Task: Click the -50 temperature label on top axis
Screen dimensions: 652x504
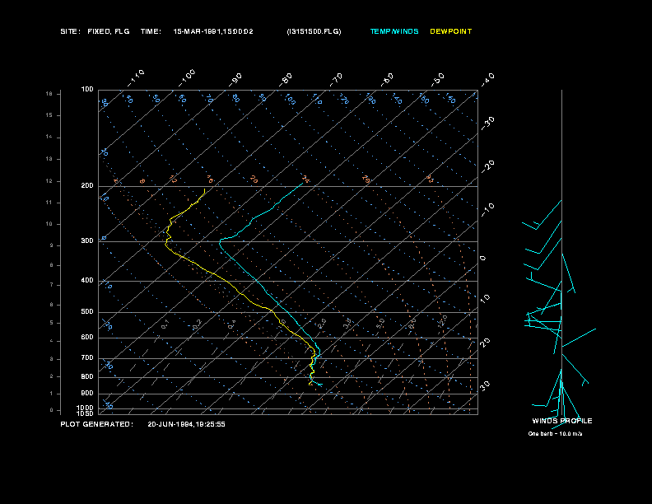Action: point(438,79)
